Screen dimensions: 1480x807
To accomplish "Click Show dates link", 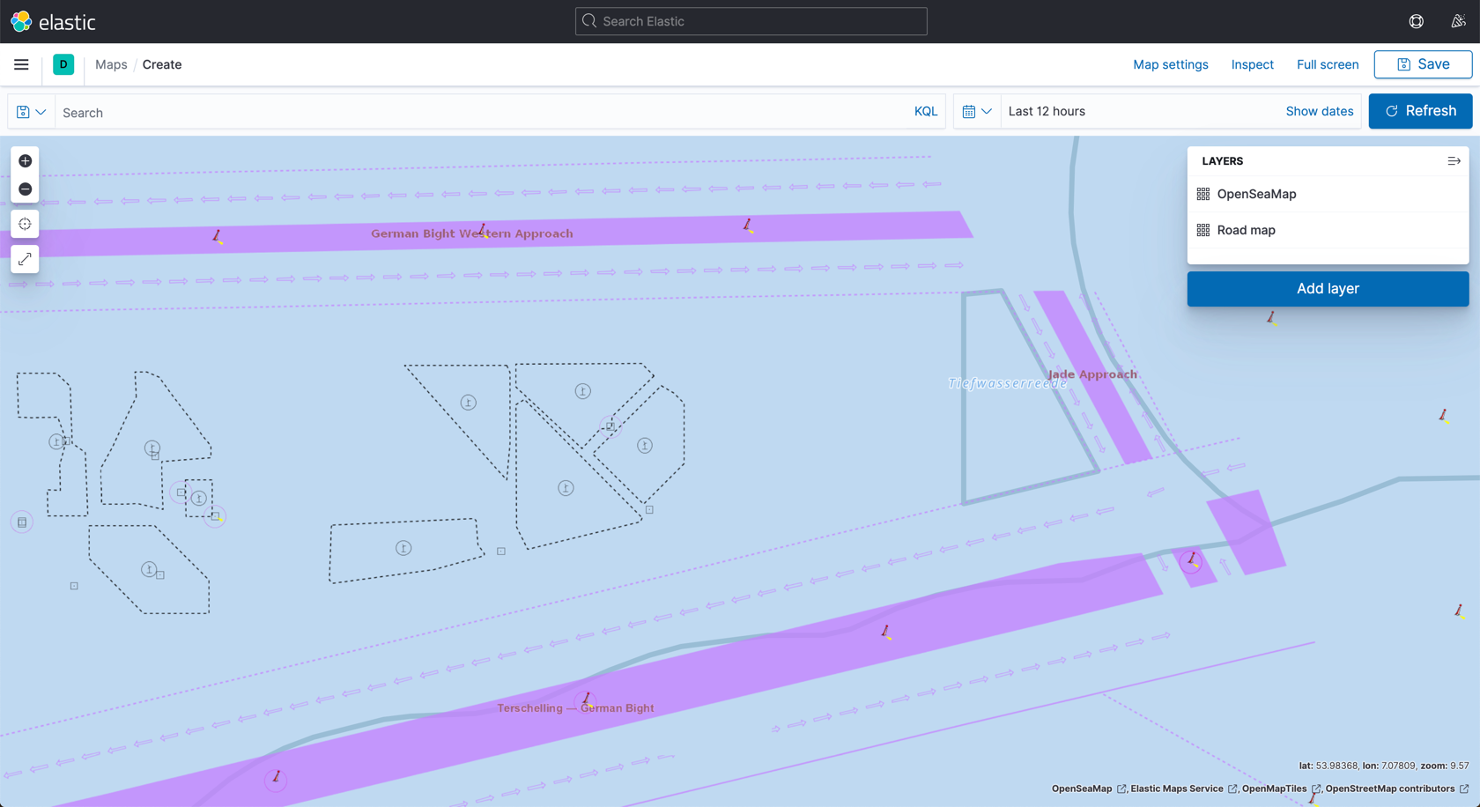I will coord(1319,111).
